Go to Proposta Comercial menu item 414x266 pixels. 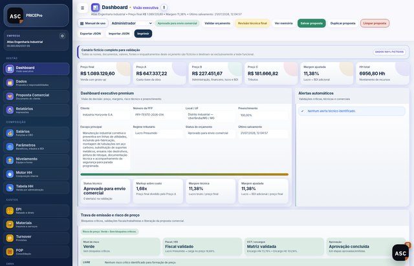pyautogui.click(x=36, y=96)
